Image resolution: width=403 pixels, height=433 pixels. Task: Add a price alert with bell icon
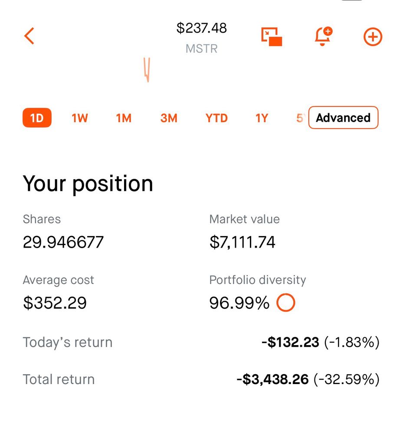pyautogui.click(x=323, y=36)
